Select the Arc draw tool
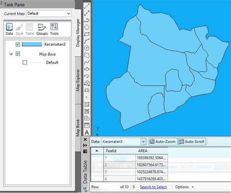The height and width of the screenshot is (193, 231). tap(87, 41)
